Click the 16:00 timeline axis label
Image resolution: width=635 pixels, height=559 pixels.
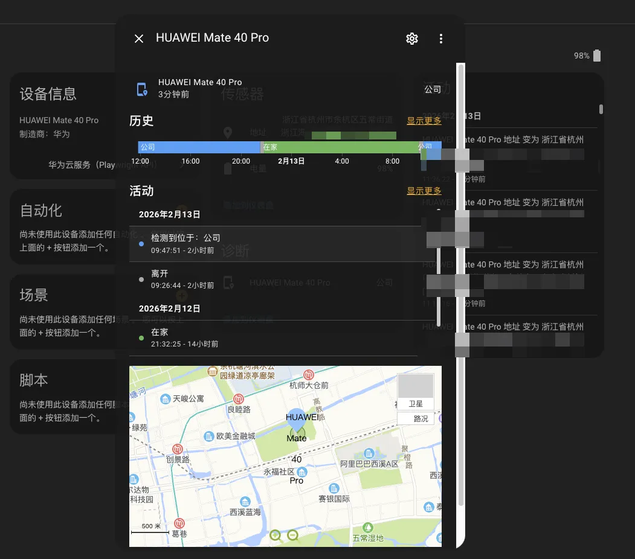click(190, 161)
